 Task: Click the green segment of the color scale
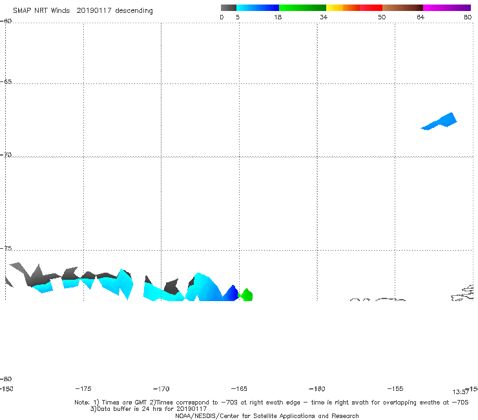(302, 8)
